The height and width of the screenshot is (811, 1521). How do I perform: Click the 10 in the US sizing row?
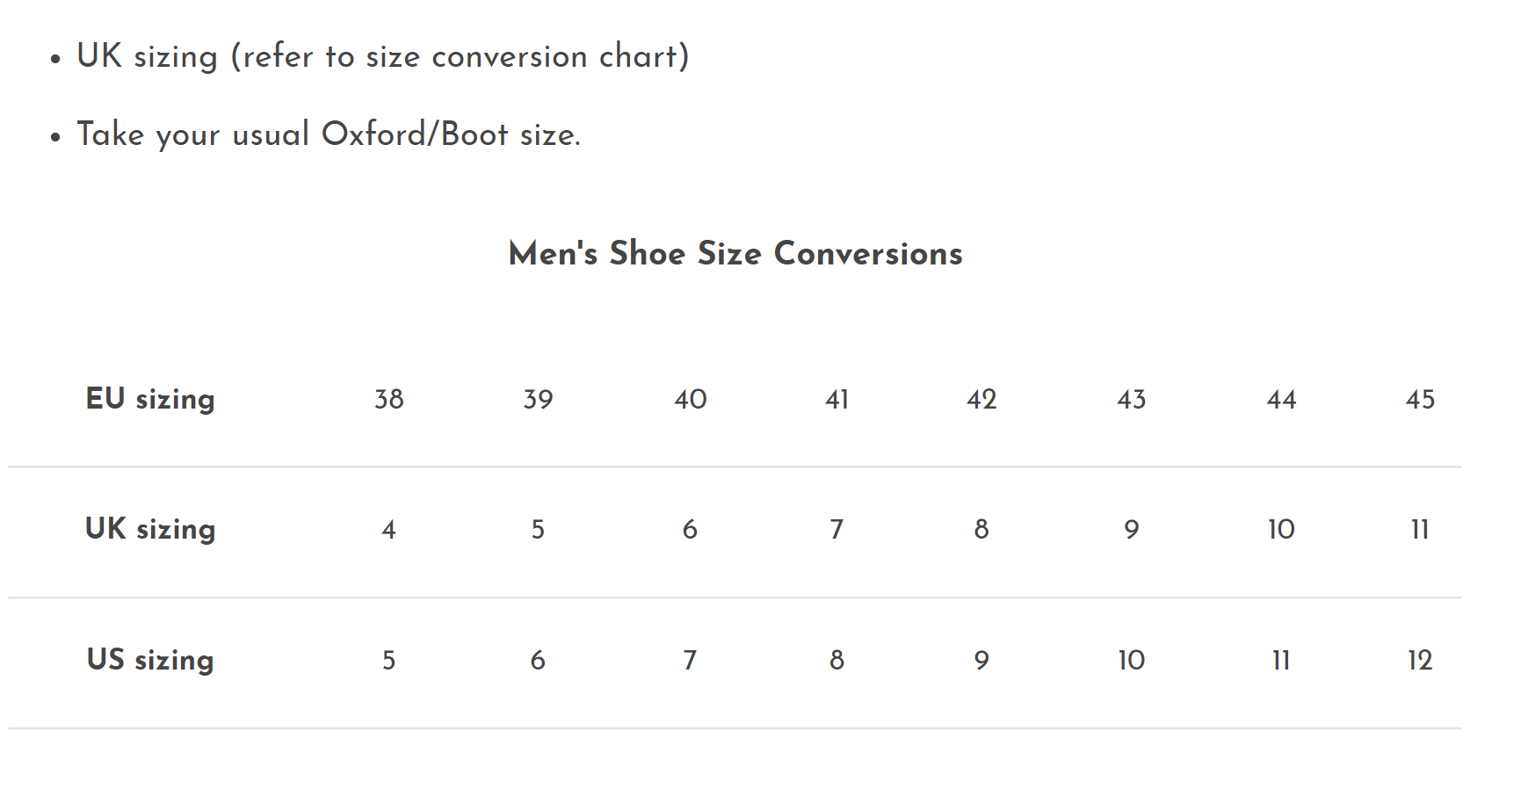(x=1131, y=661)
